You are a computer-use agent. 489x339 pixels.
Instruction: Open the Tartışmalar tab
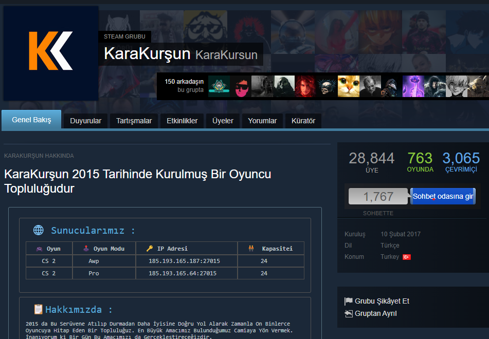[134, 121]
